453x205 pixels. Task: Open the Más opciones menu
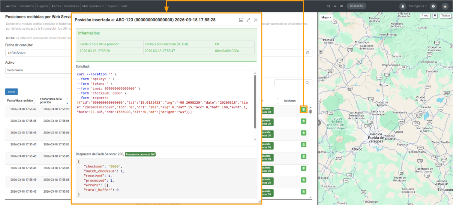coord(93,6)
